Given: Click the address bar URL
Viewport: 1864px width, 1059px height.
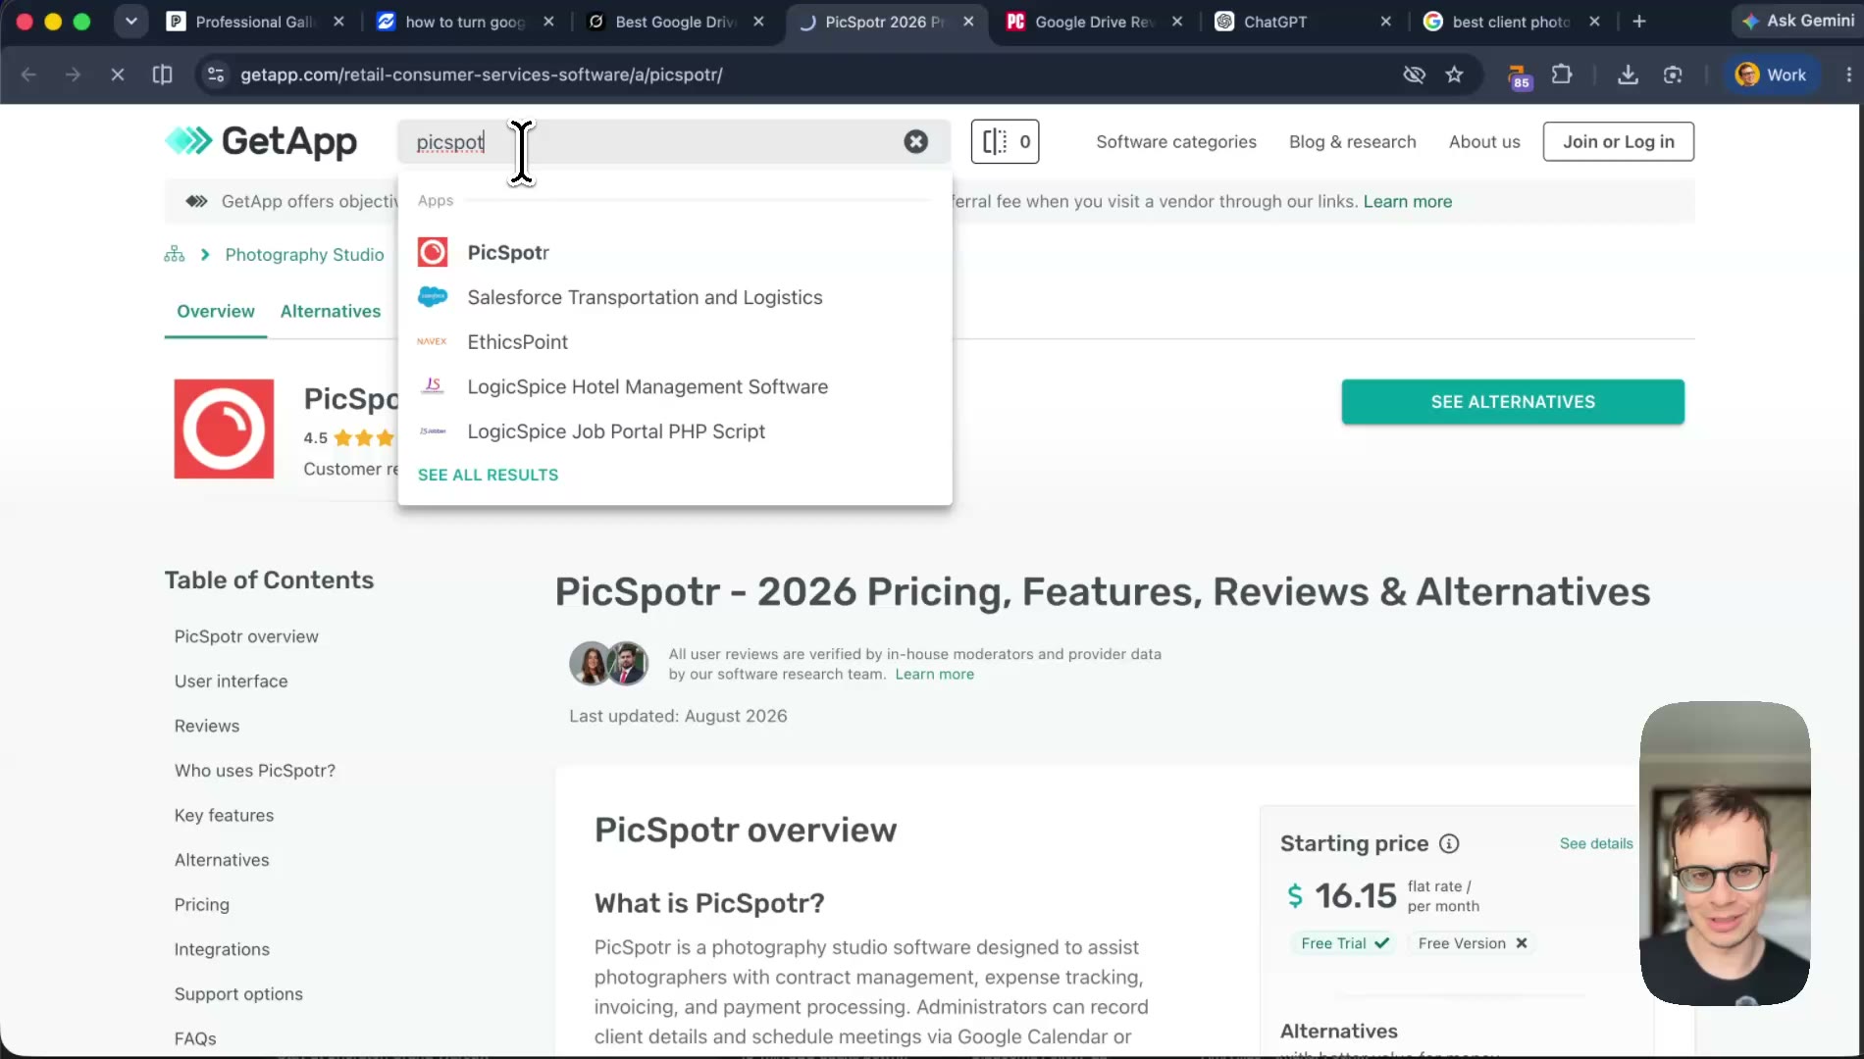Looking at the screenshot, I should click(x=482, y=75).
